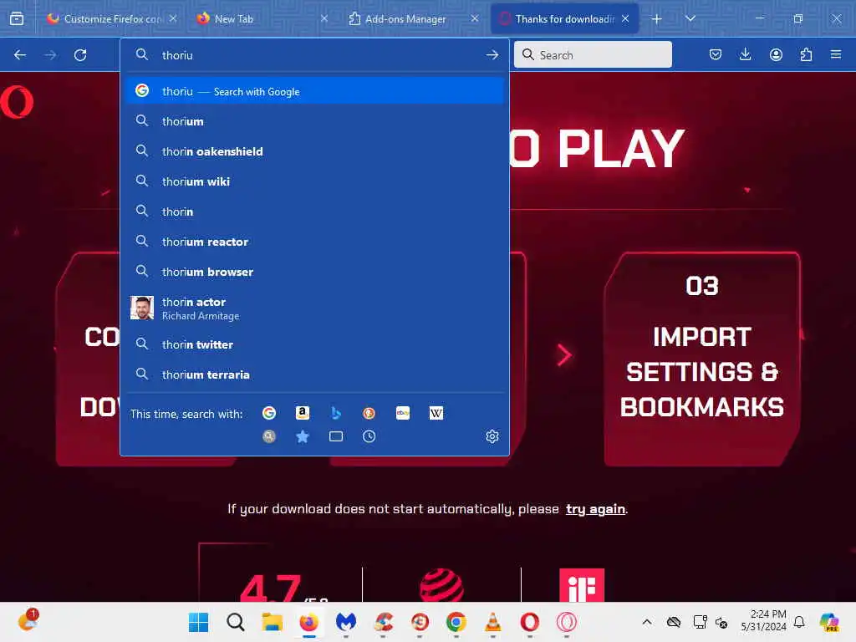Select the gray search engine icon
This screenshot has height=642, width=856.
(x=268, y=436)
